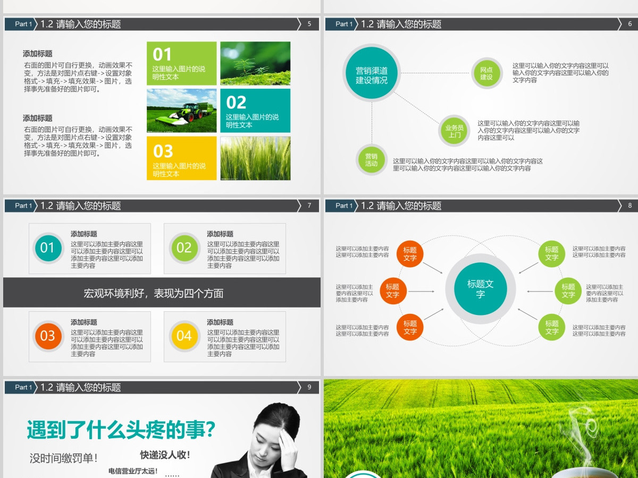Click the title 1.2 请输入您的标题 on slide 5
The height and width of the screenshot is (478, 638).
(x=81, y=24)
